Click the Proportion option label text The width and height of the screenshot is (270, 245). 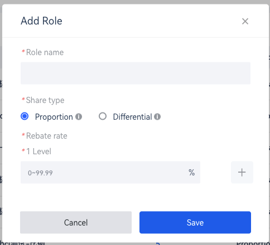(54, 117)
